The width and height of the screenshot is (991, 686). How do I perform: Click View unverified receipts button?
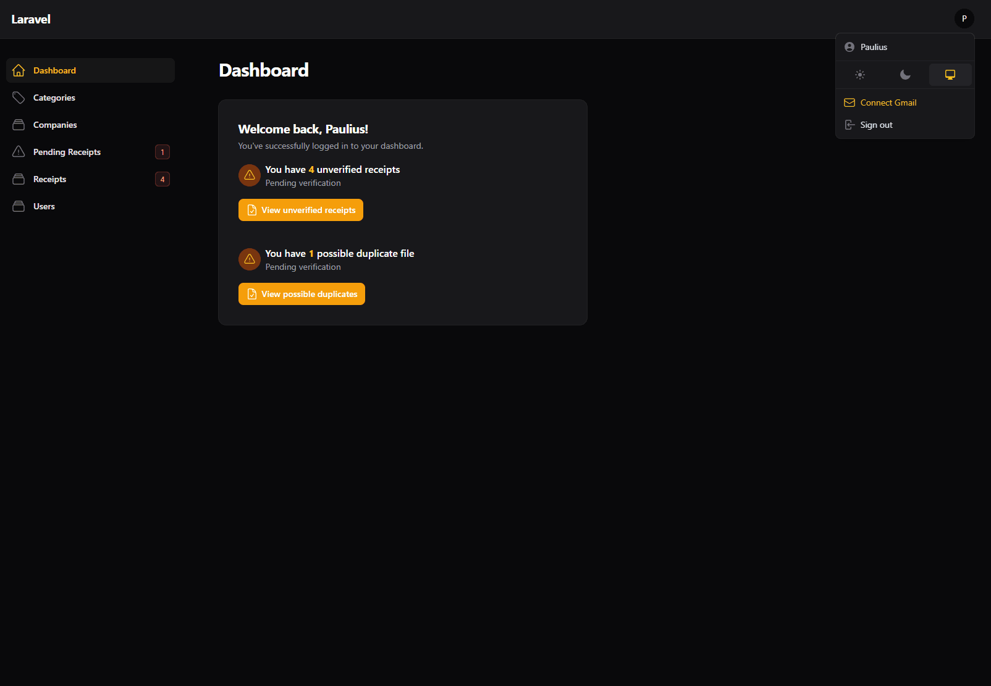tap(301, 210)
